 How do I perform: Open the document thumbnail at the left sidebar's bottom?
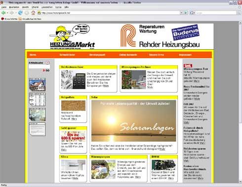point(37,129)
